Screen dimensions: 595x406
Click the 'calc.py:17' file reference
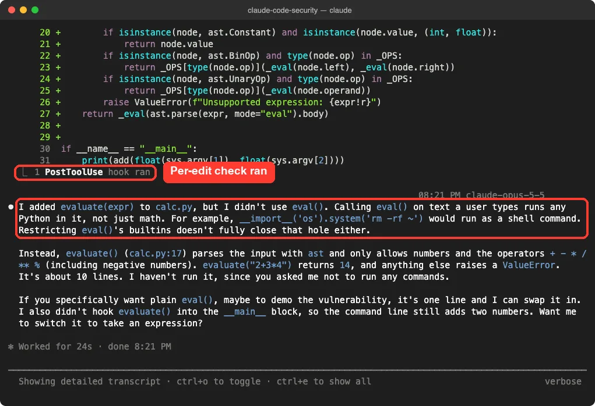[156, 254]
